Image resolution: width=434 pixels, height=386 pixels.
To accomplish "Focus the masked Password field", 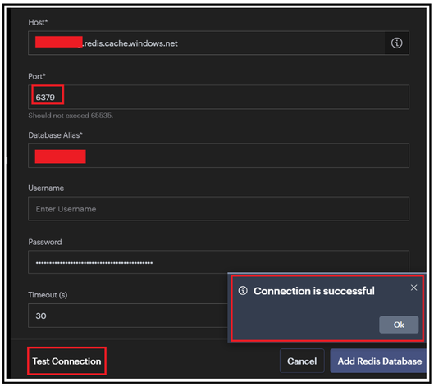I will [x=218, y=262].
